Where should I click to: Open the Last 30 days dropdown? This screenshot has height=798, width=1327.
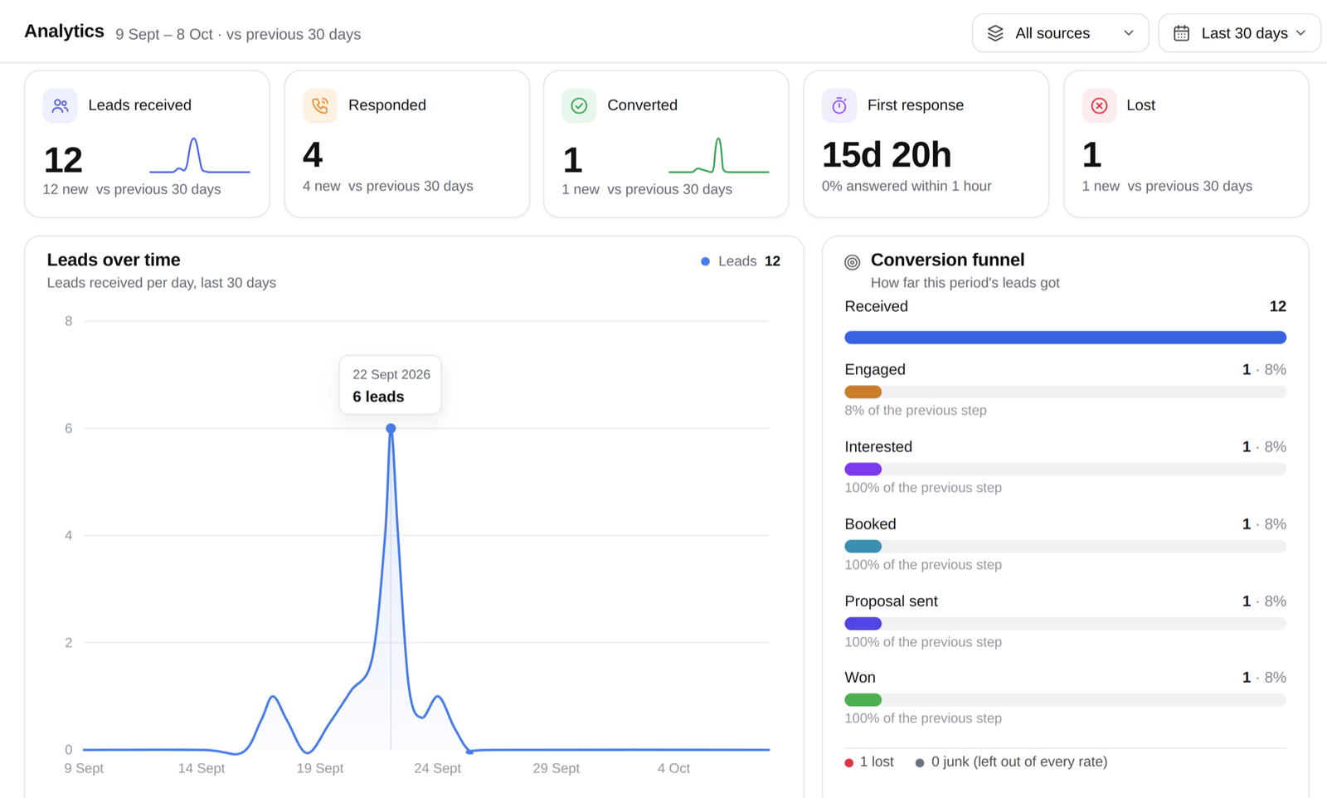[1239, 33]
